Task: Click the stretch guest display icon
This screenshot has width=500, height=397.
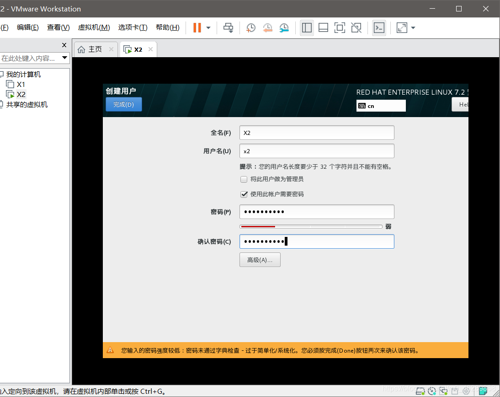Action: pos(402,28)
